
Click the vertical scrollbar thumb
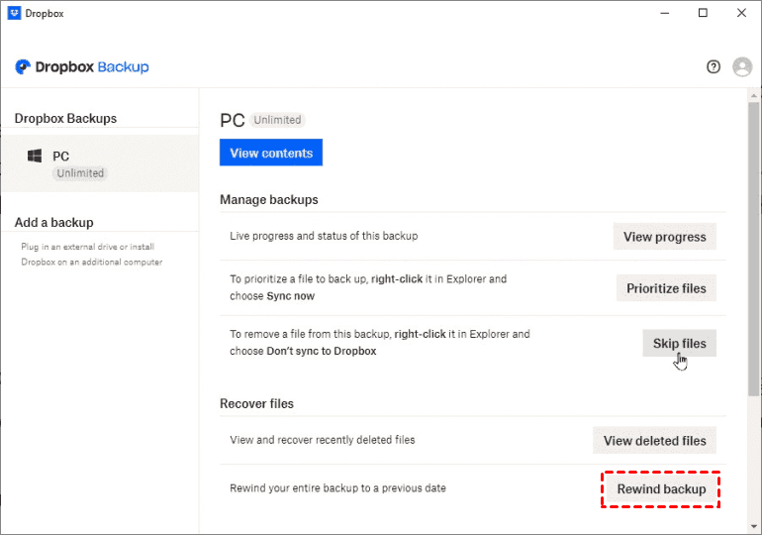coord(754,249)
